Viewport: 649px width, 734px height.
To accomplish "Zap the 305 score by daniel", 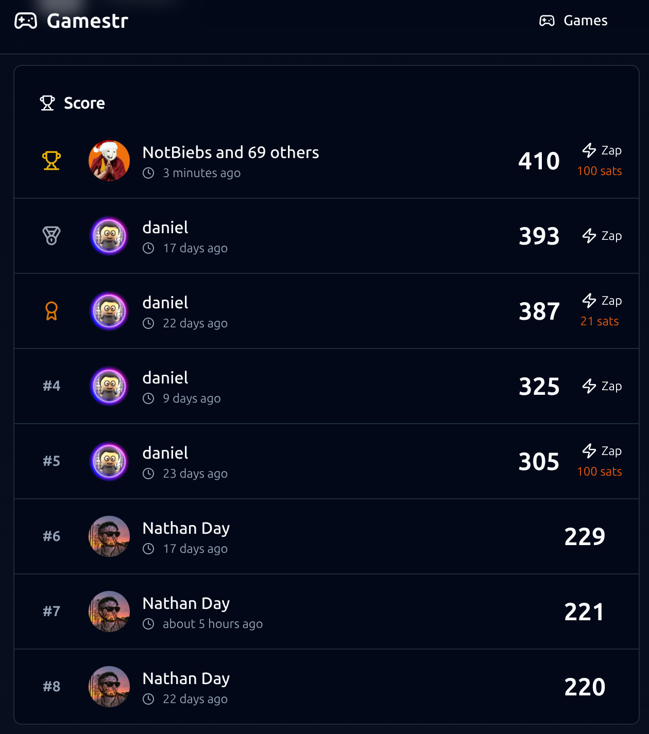I will point(602,451).
